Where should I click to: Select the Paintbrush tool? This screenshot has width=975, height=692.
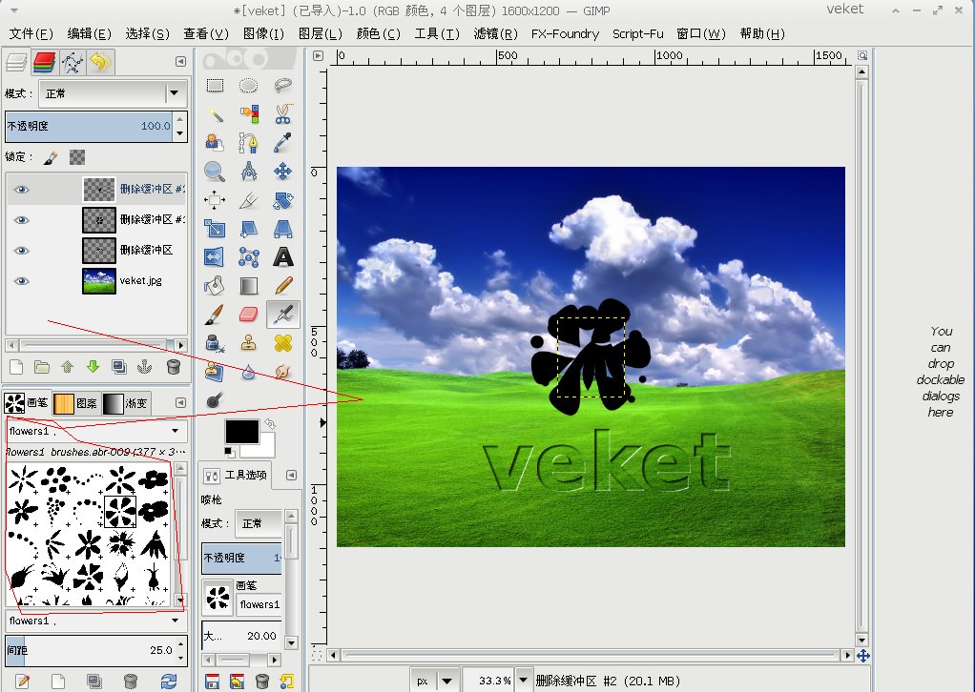(215, 315)
